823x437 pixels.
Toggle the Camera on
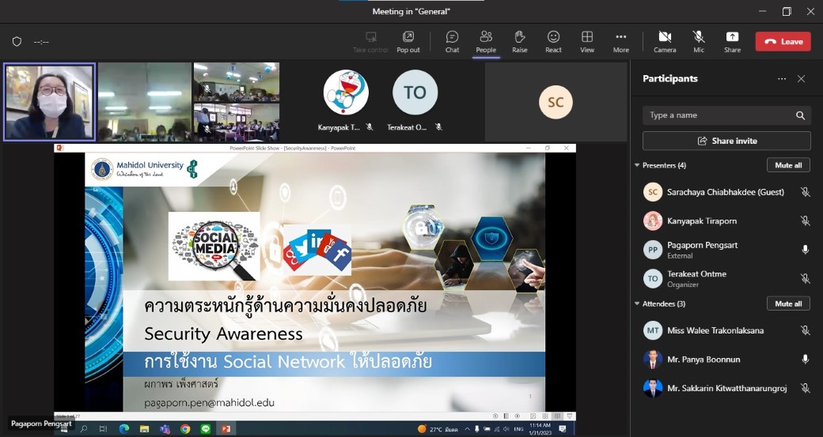coord(665,41)
